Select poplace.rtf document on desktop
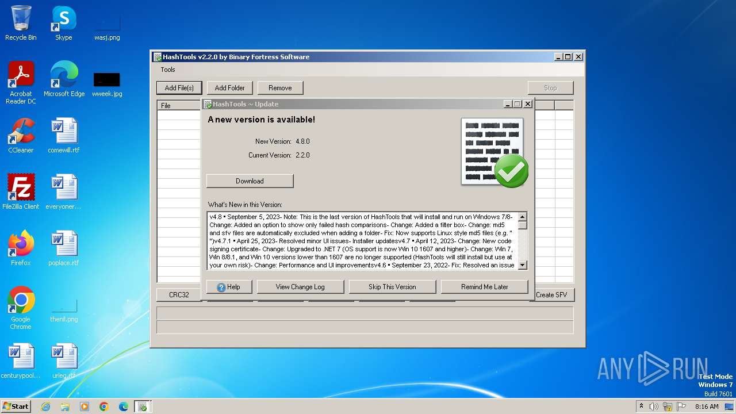The image size is (736, 414). (x=64, y=248)
